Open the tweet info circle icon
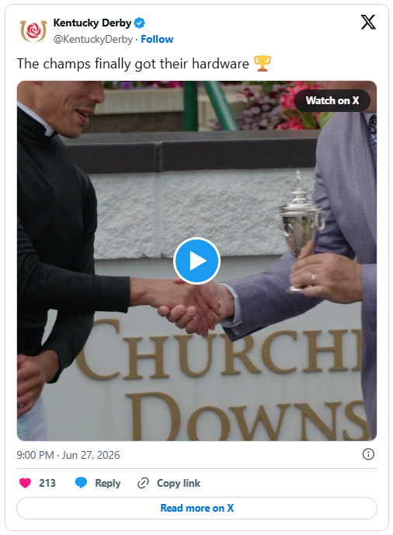The width and height of the screenshot is (393, 535). 368,454
